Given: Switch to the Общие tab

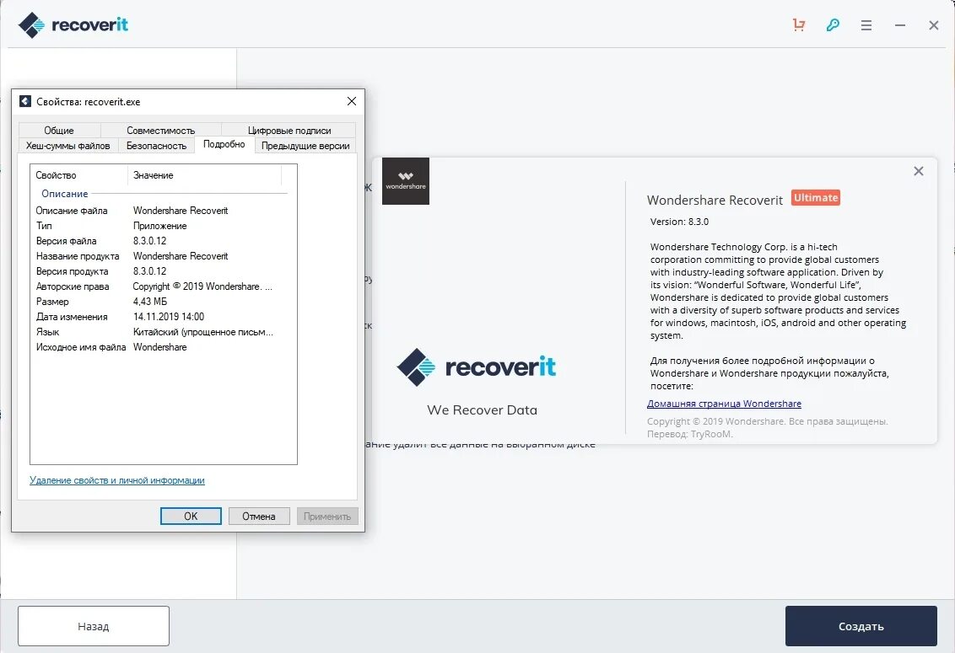Looking at the screenshot, I should [x=59, y=131].
